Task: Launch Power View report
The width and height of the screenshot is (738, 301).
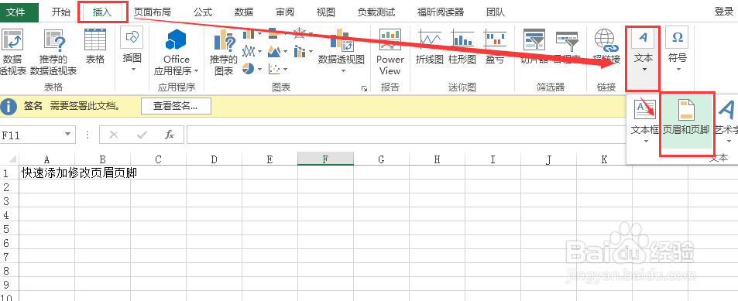Action: pos(390,52)
